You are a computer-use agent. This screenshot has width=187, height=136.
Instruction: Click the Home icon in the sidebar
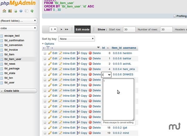pyautogui.click(x=4, y=11)
